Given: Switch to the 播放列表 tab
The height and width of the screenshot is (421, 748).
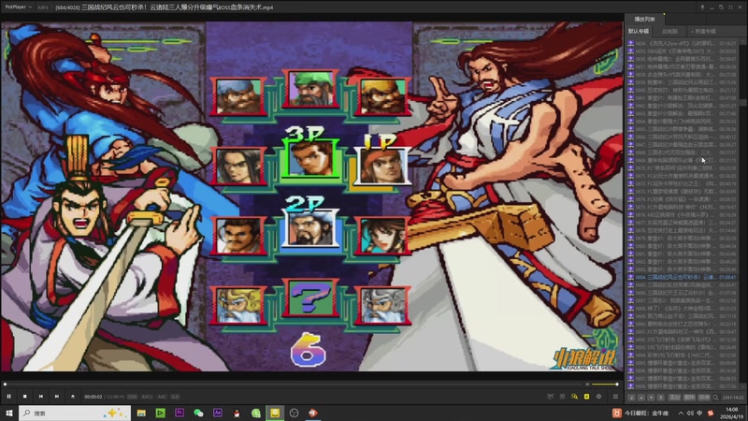Looking at the screenshot, I should pyautogui.click(x=644, y=19).
